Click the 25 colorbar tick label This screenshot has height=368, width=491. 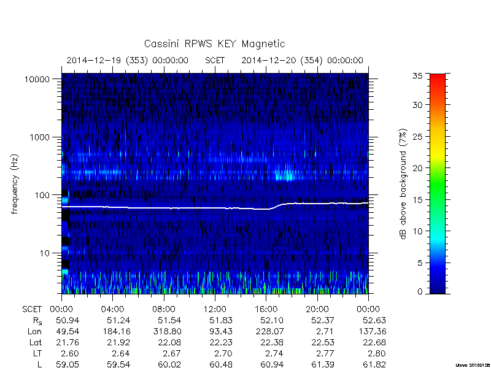coord(417,136)
